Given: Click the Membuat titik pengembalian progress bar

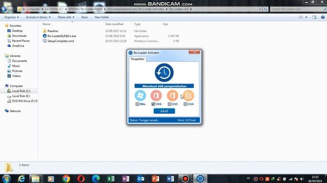Looking at the screenshot, I should point(164,86).
